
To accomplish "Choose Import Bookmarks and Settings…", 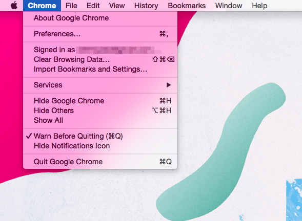I will point(100,69).
